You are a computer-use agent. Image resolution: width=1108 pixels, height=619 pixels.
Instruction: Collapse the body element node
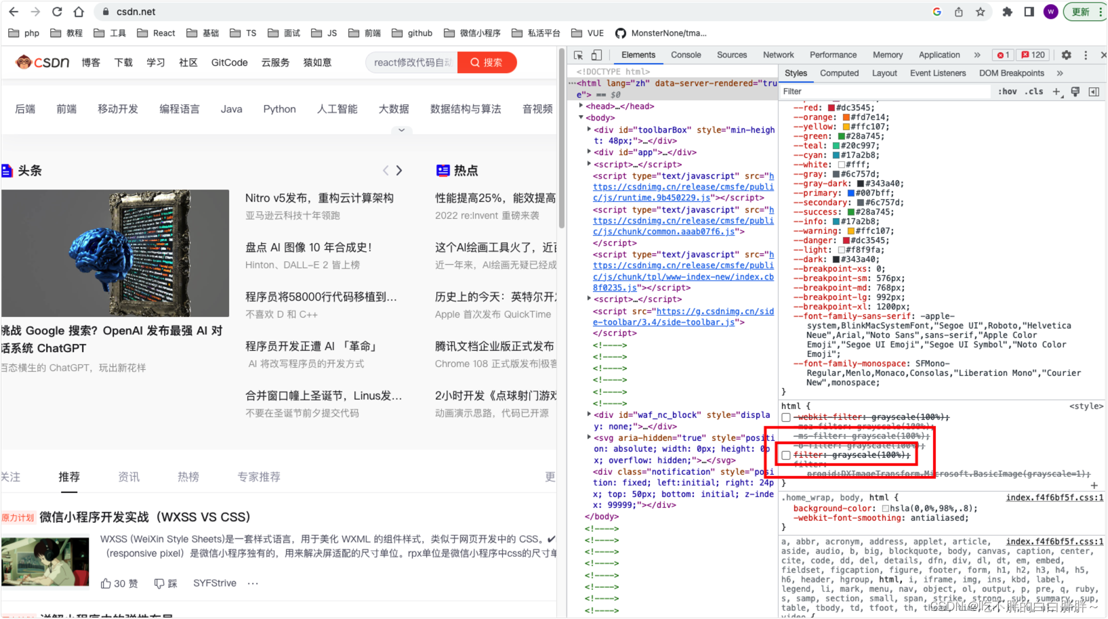point(581,117)
